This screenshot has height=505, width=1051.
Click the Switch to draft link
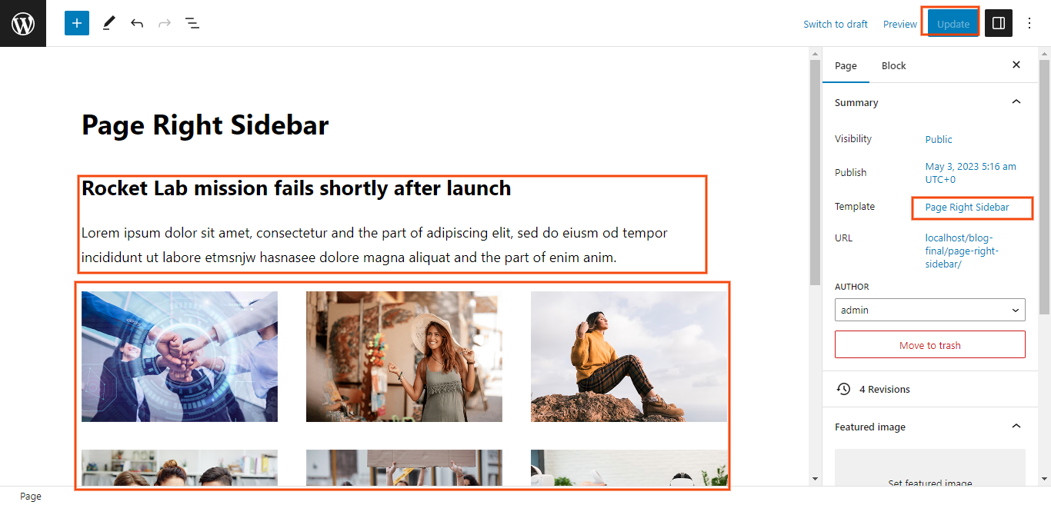coord(836,24)
